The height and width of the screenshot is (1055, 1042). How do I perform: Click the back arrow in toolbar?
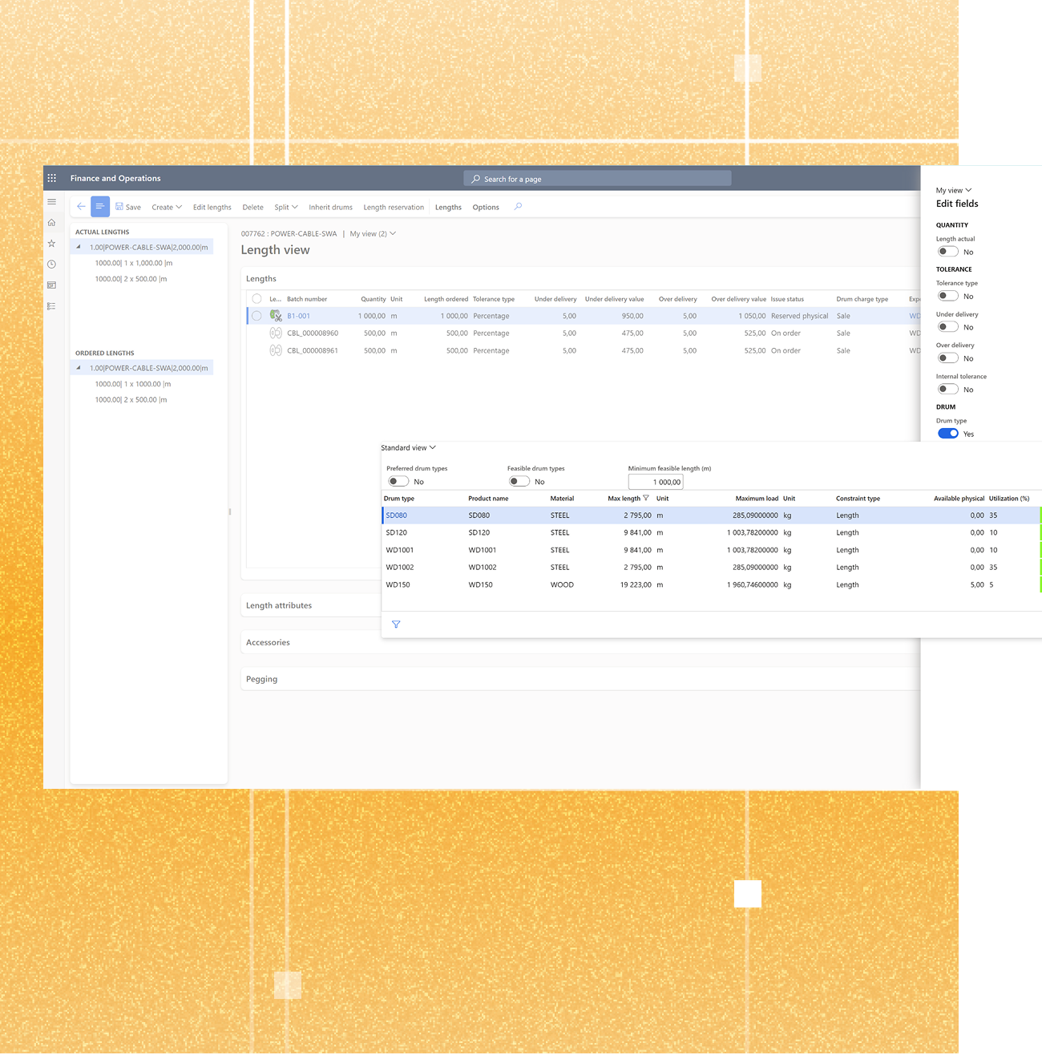(x=81, y=207)
